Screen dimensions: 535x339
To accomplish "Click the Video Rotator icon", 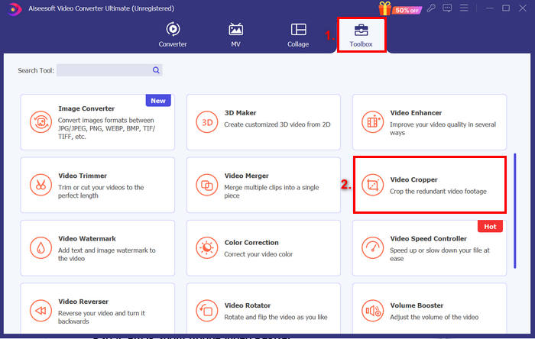I will (x=207, y=311).
